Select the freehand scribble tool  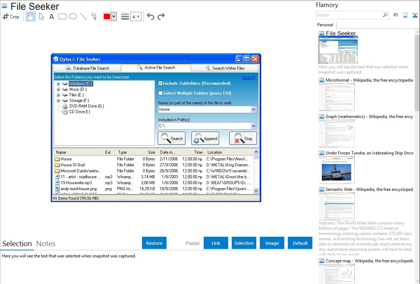point(94,16)
